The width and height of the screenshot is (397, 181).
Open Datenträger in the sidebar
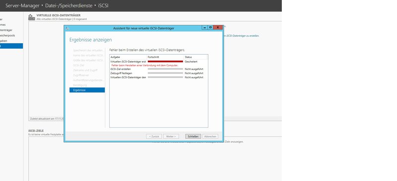6,30
